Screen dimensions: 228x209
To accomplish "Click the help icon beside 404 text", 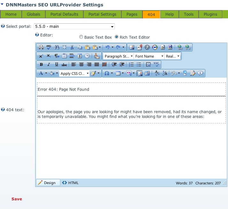I will click(x=3, y=109).
